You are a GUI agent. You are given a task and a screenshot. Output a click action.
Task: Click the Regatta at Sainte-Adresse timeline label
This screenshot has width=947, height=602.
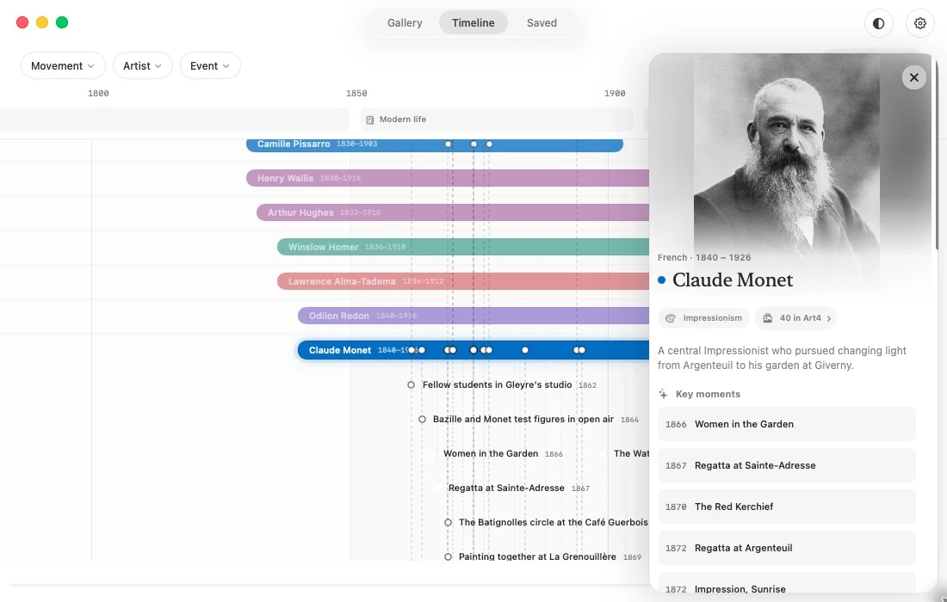pyautogui.click(x=506, y=488)
